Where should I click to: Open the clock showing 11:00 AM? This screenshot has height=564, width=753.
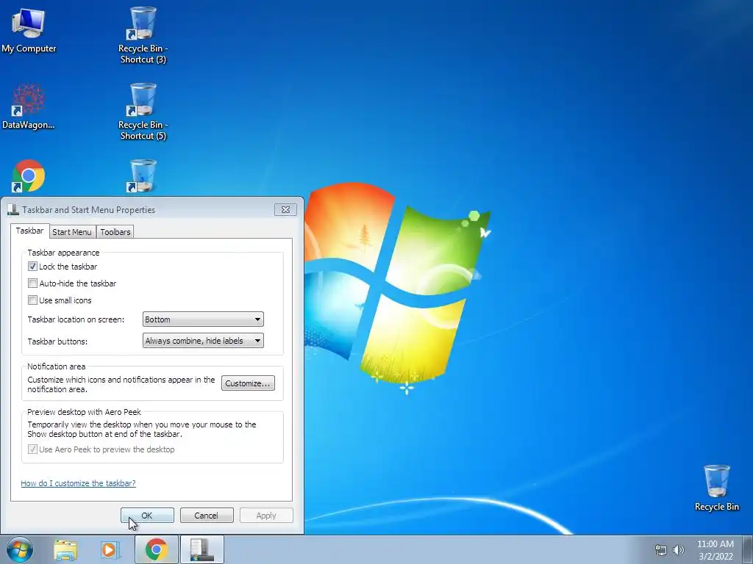click(715, 550)
